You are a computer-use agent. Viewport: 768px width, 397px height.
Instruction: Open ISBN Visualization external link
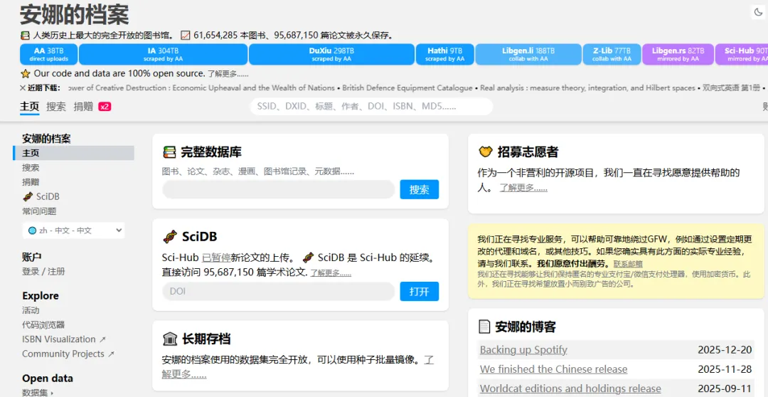tap(64, 339)
